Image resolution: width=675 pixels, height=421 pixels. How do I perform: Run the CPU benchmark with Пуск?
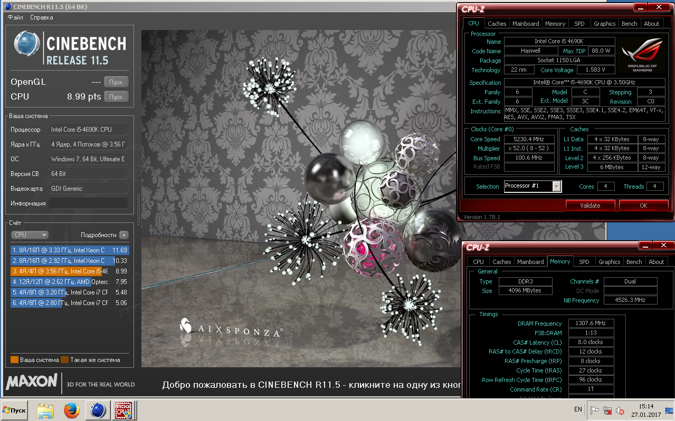click(x=116, y=96)
